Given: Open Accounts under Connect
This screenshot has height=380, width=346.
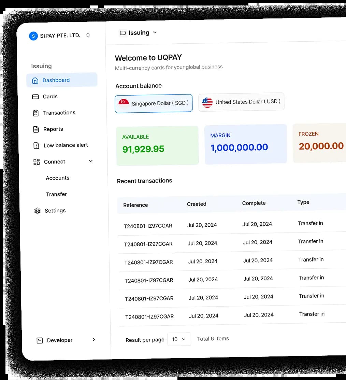Looking at the screenshot, I should point(58,178).
